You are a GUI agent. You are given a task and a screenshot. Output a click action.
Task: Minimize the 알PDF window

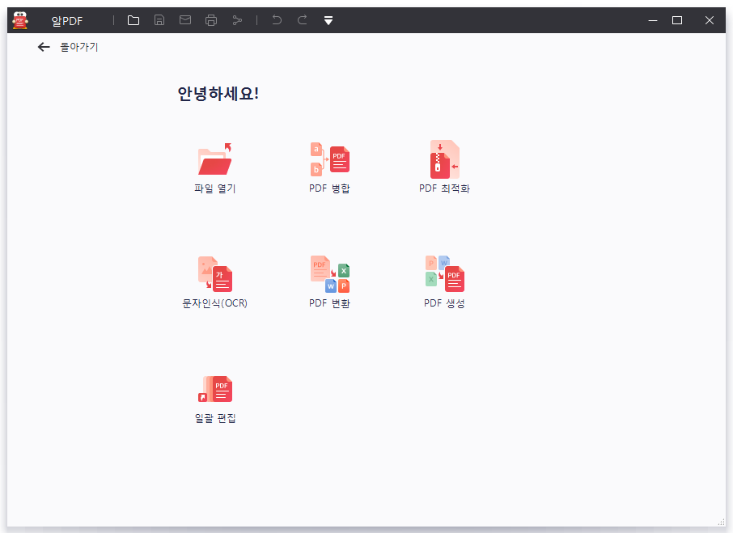(x=653, y=20)
